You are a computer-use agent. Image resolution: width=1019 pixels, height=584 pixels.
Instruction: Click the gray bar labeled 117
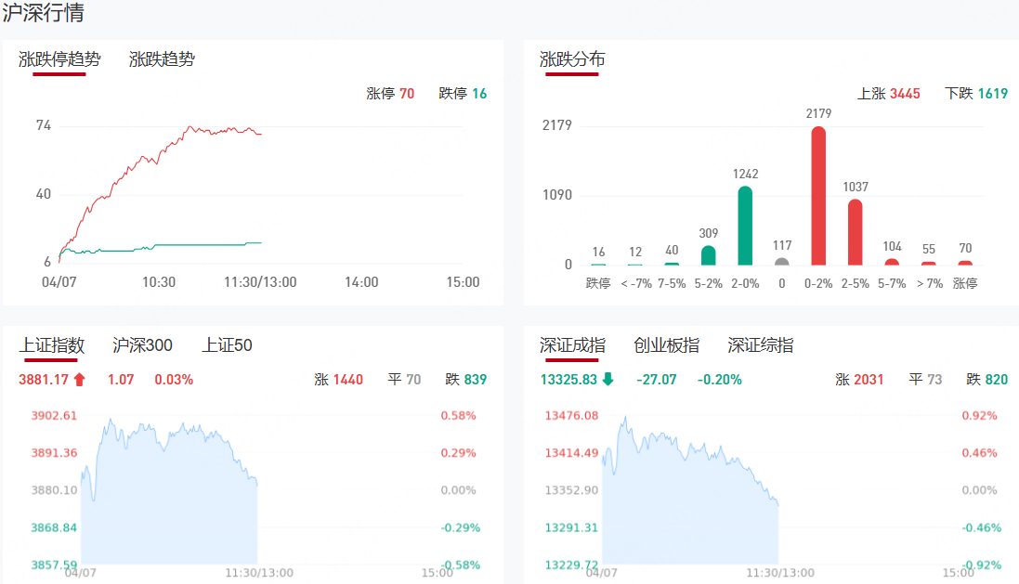click(x=782, y=261)
